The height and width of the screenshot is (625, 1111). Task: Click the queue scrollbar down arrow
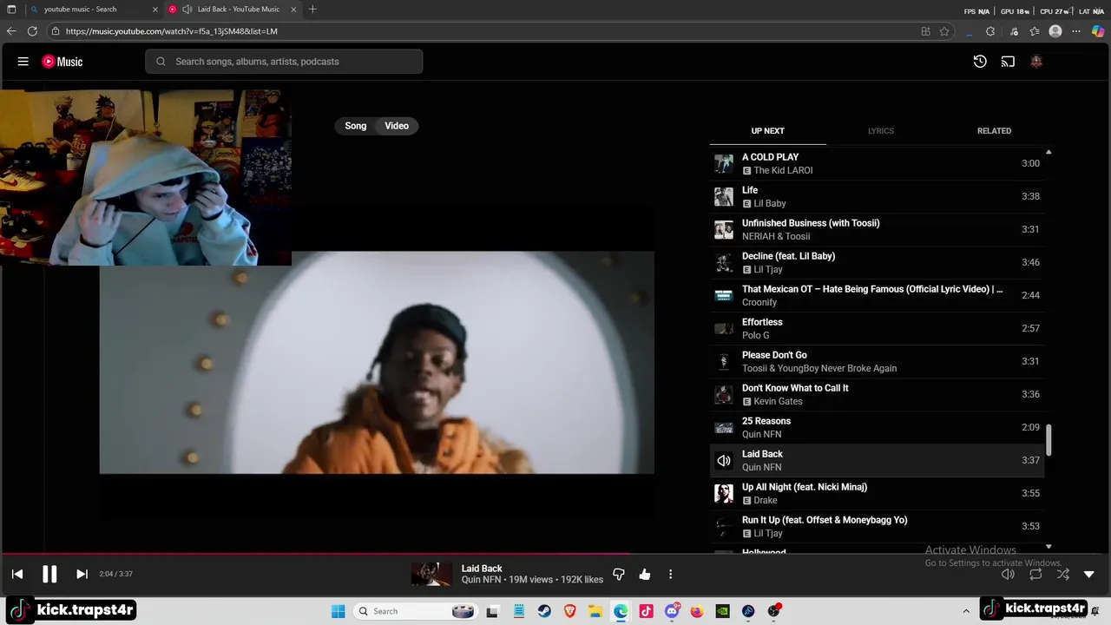tap(1049, 547)
